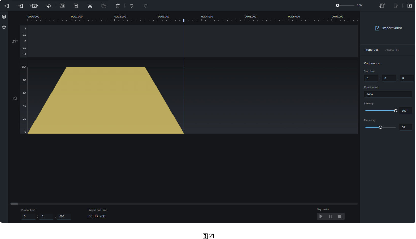
Task: Click the Duration(ms) input field
Action: (387, 94)
